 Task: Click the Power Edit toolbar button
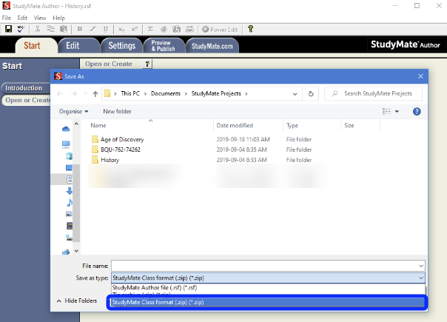point(220,30)
